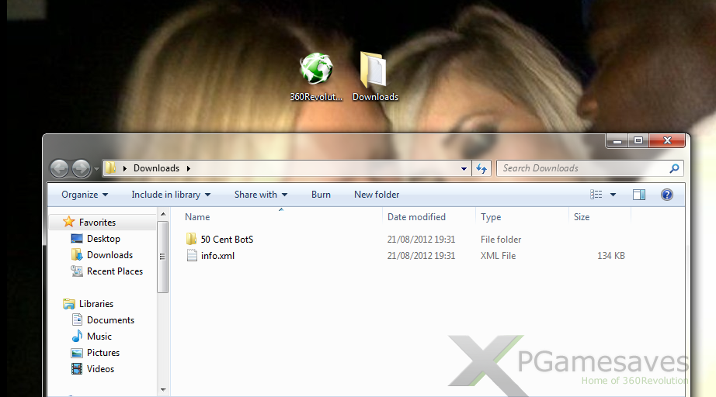Sort files by Name column header

point(197,217)
